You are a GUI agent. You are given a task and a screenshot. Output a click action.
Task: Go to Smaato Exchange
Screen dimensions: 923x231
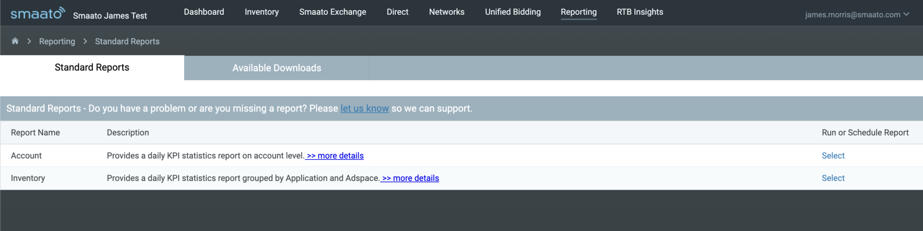click(x=332, y=12)
